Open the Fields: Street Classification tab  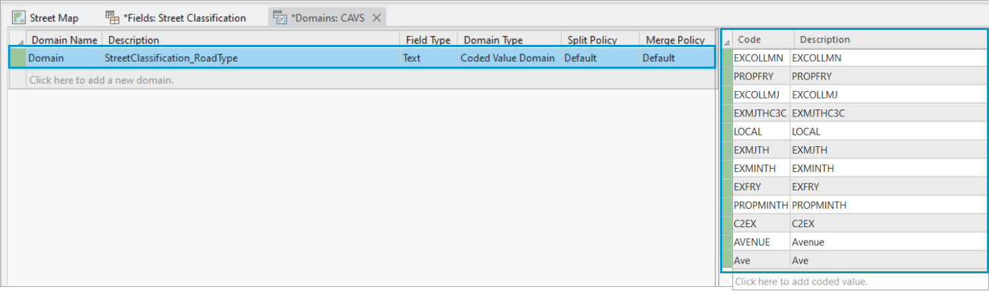184,18
